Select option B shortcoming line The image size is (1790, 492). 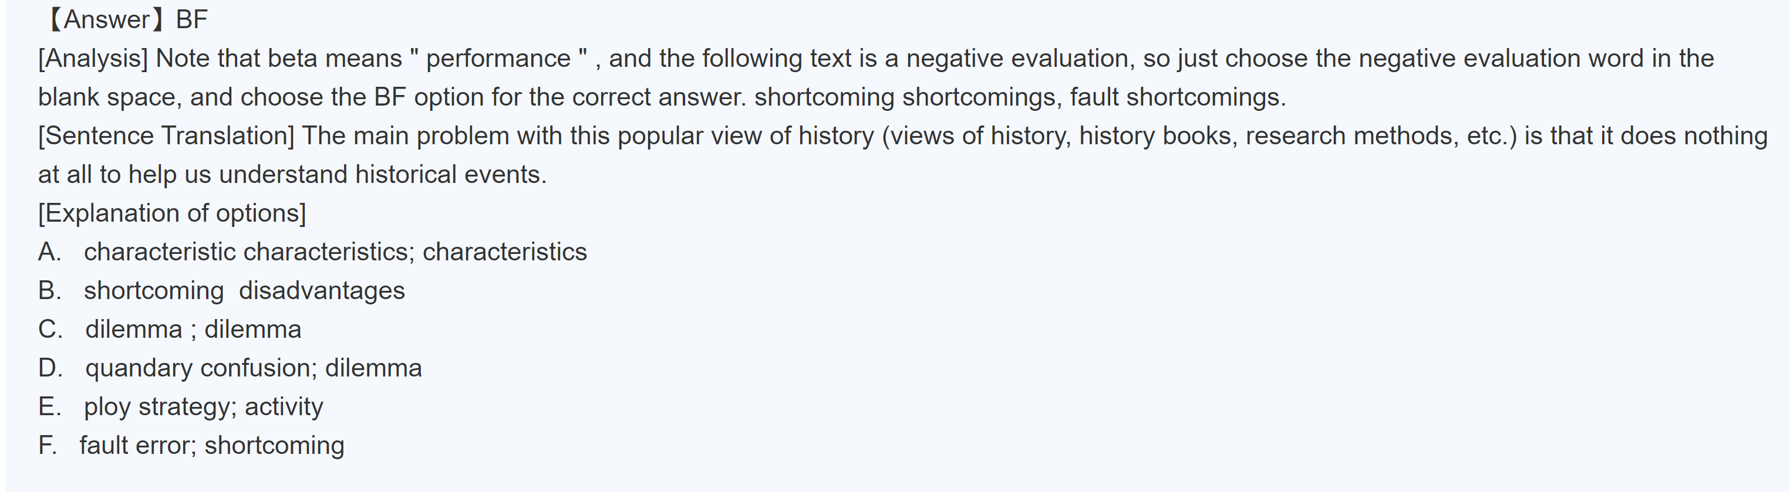(221, 291)
